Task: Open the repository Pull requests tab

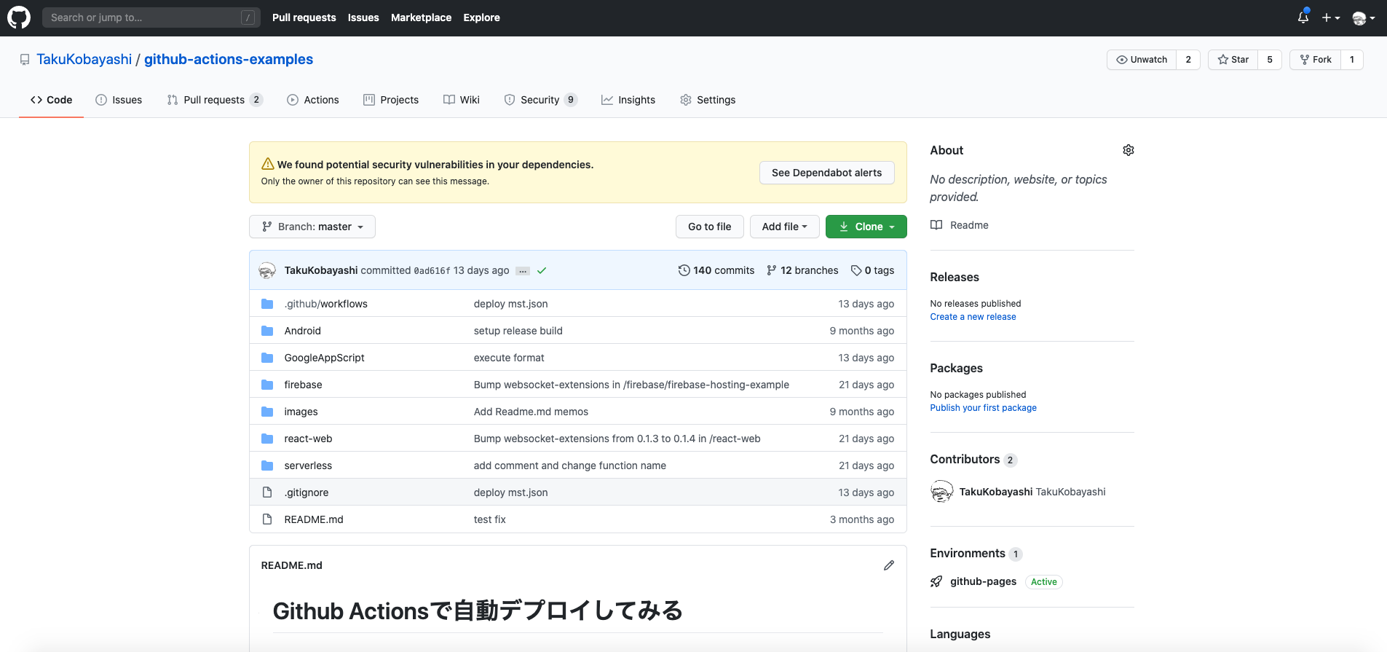Action: [215, 100]
